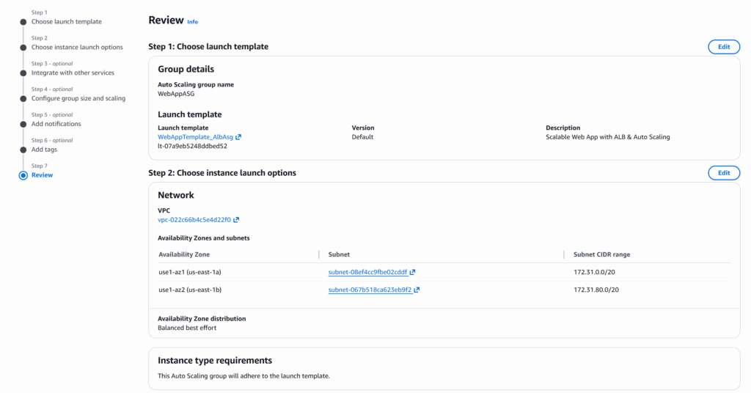
Task: Open the vpc-022c66b4c5e4d22f0 link
Action: (x=194, y=219)
